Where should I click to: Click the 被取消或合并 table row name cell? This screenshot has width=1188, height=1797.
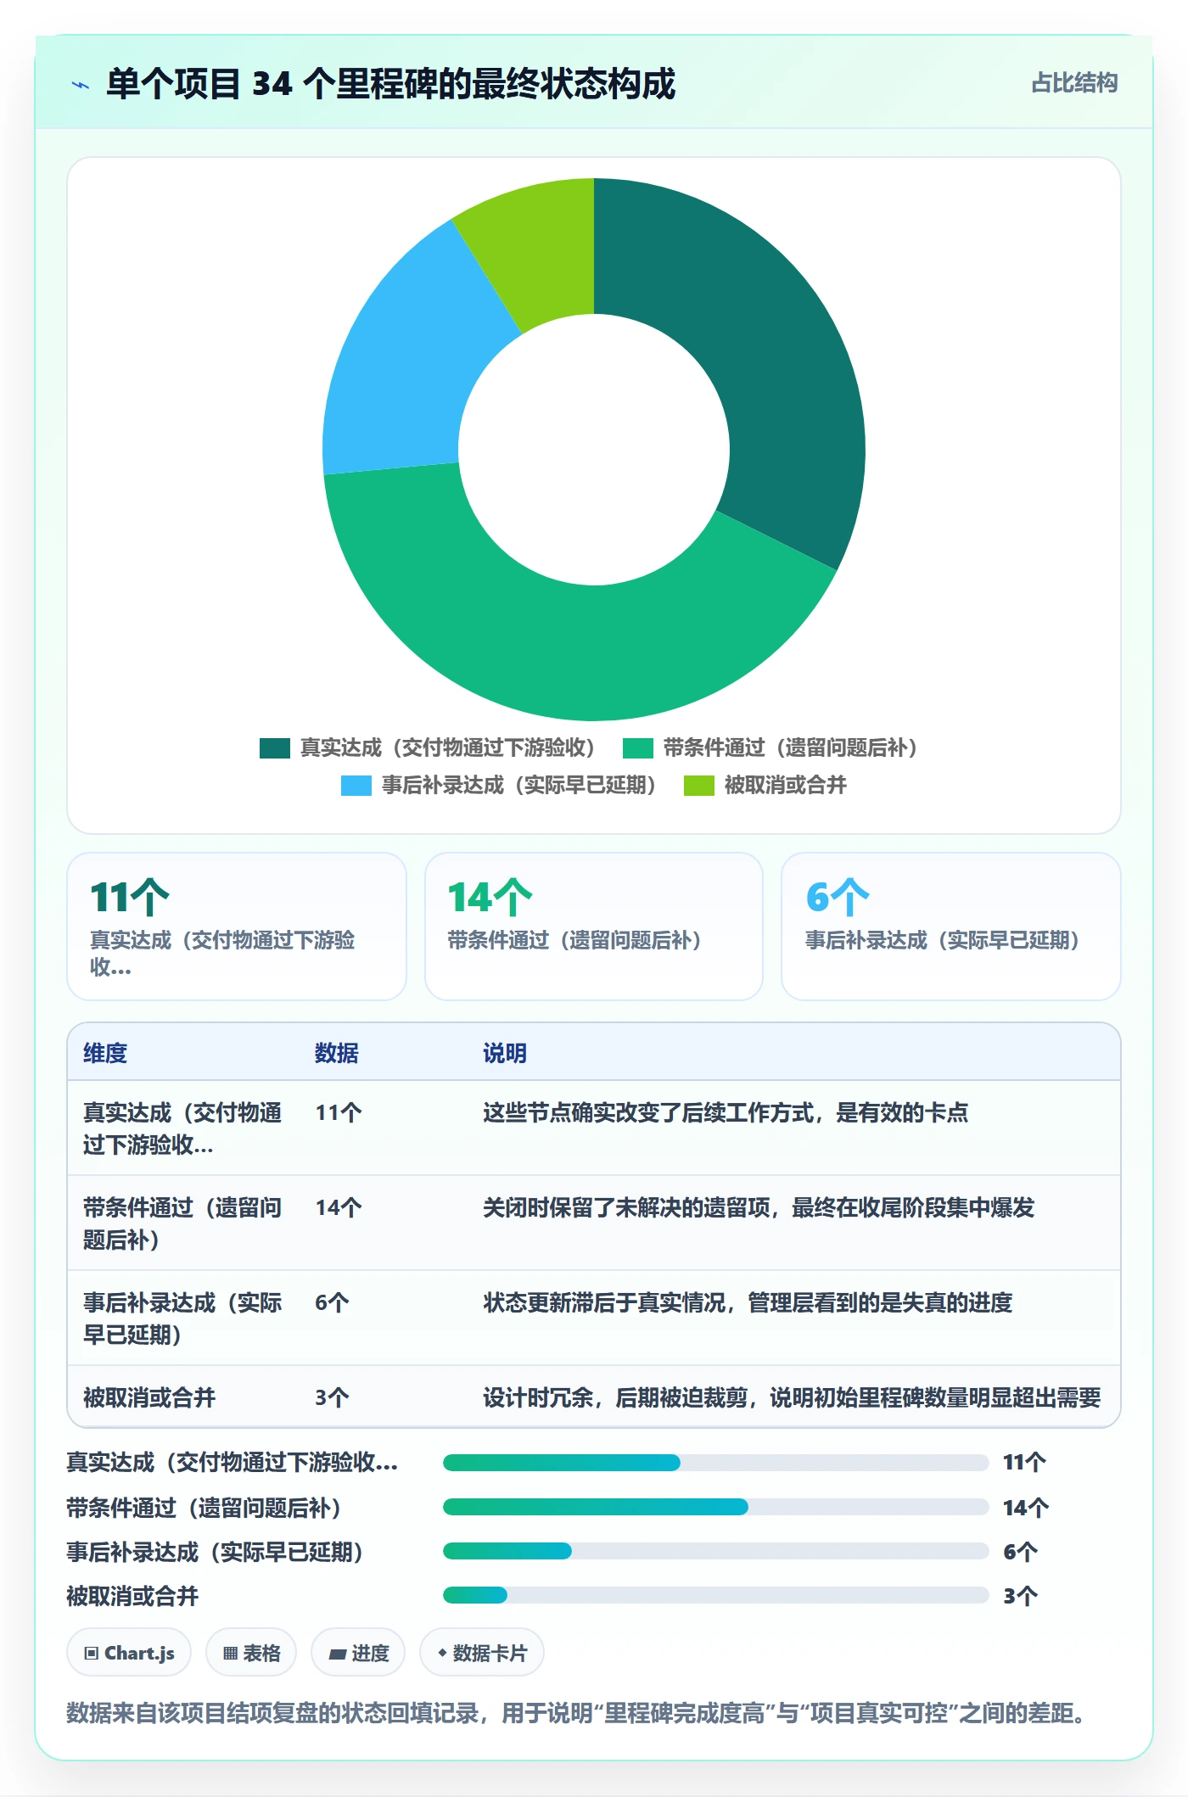[x=149, y=1397]
